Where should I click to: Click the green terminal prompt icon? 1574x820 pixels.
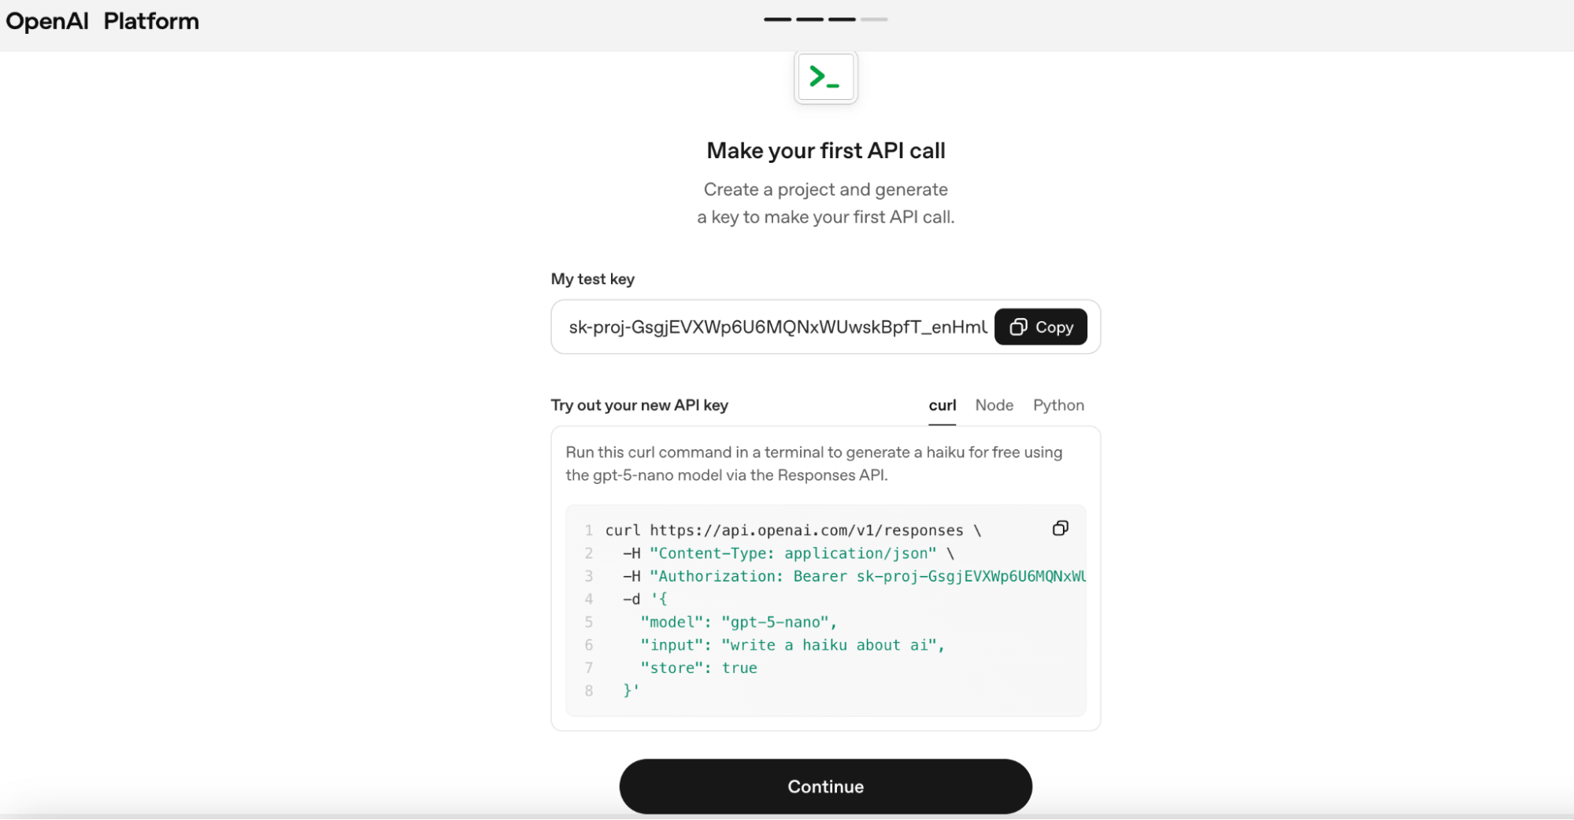pyautogui.click(x=825, y=77)
